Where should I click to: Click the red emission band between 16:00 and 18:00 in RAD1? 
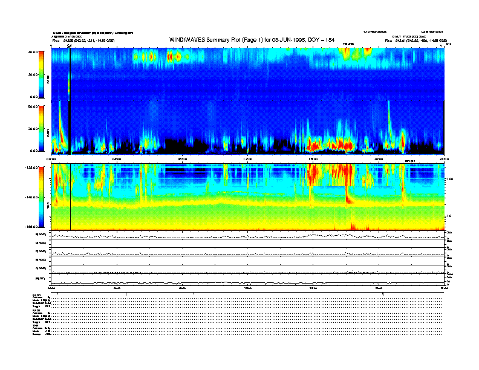coord(331,144)
